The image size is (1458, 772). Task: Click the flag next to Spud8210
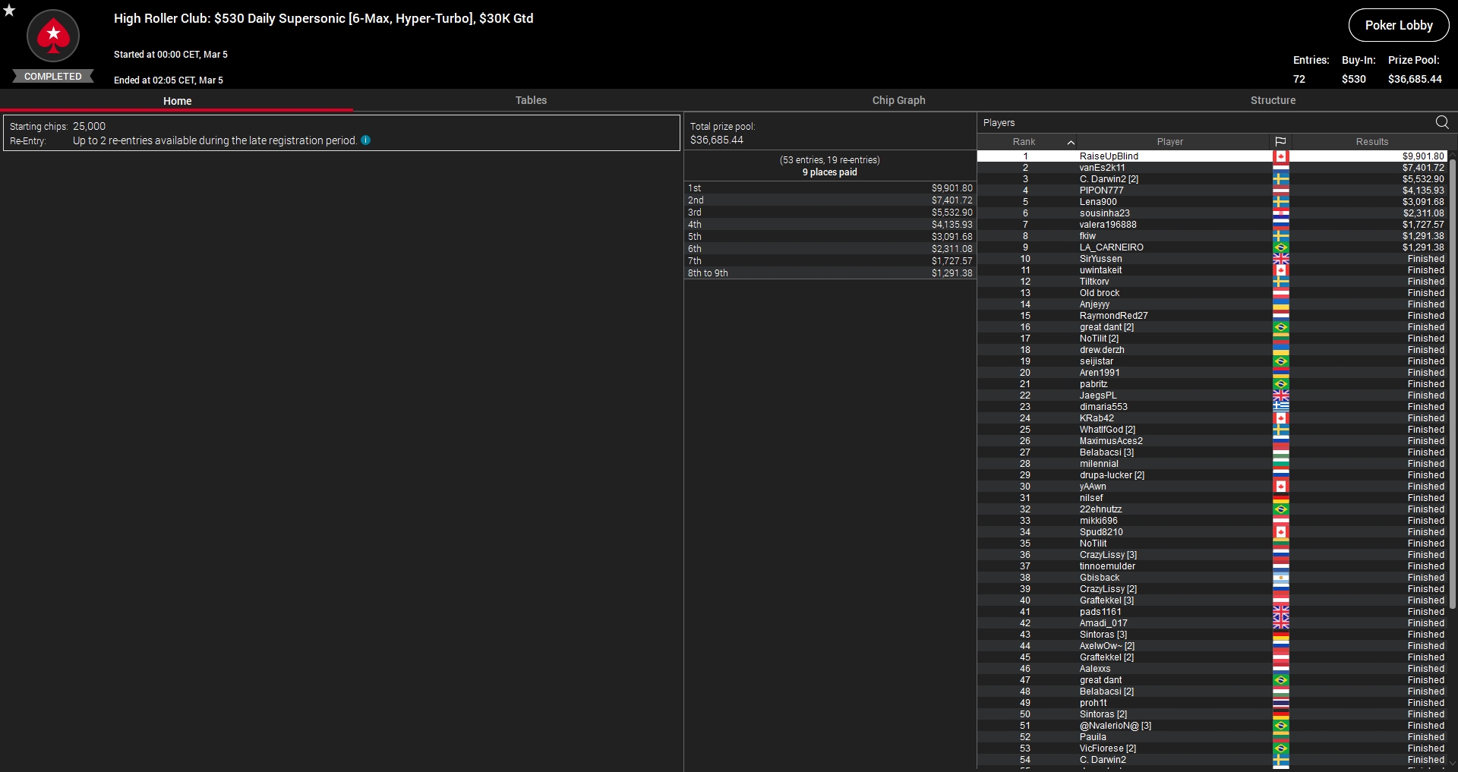(x=1281, y=532)
